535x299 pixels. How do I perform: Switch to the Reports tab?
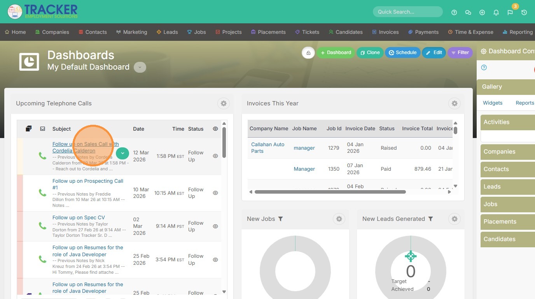pos(525,103)
